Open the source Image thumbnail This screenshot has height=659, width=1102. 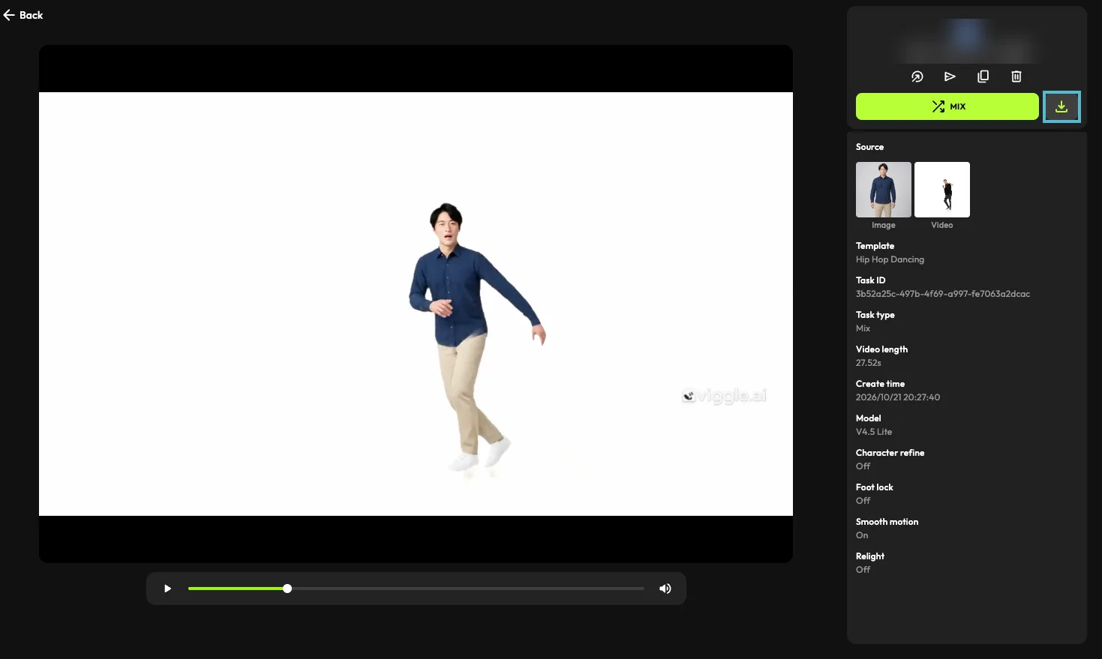click(884, 190)
